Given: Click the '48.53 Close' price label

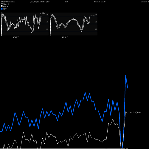Looking at the screenshot, I should 135,113.
